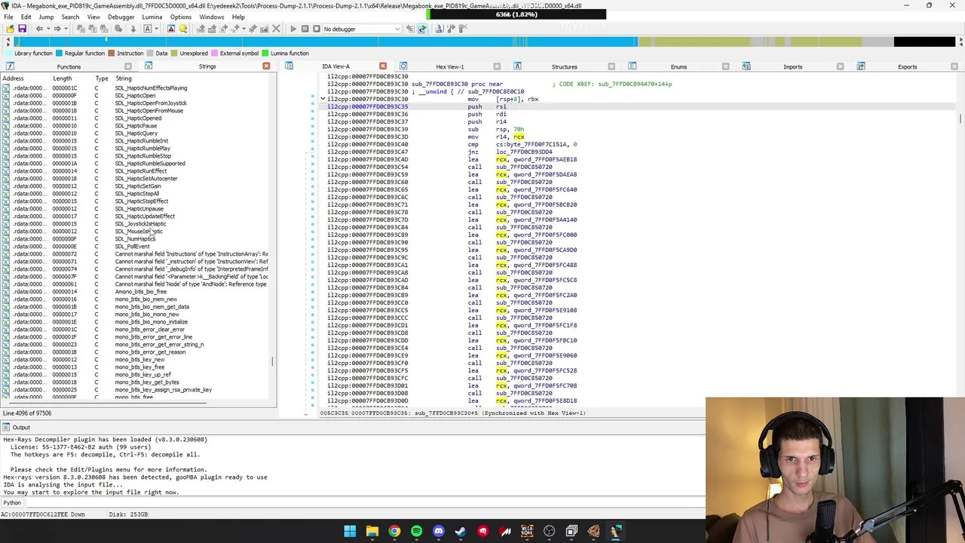Image resolution: width=965 pixels, height=543 pixels.
Task: Open the Jump menu
Action: coord(46,17)
